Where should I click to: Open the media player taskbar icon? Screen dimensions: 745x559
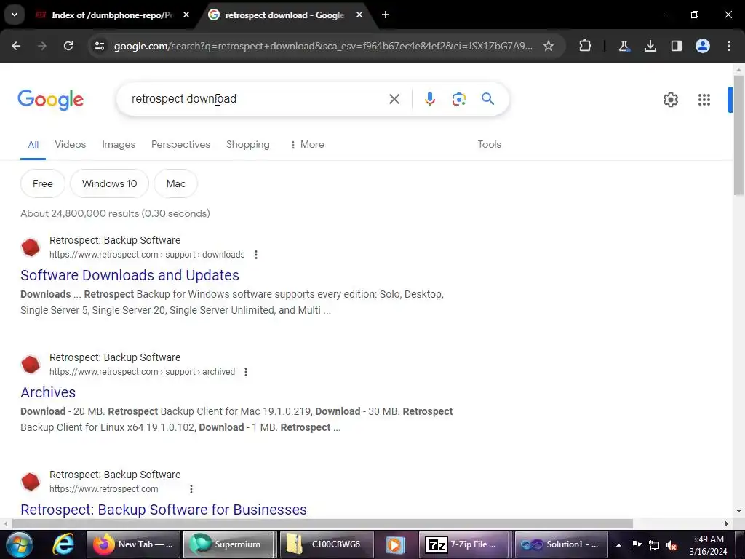(395, 544)
